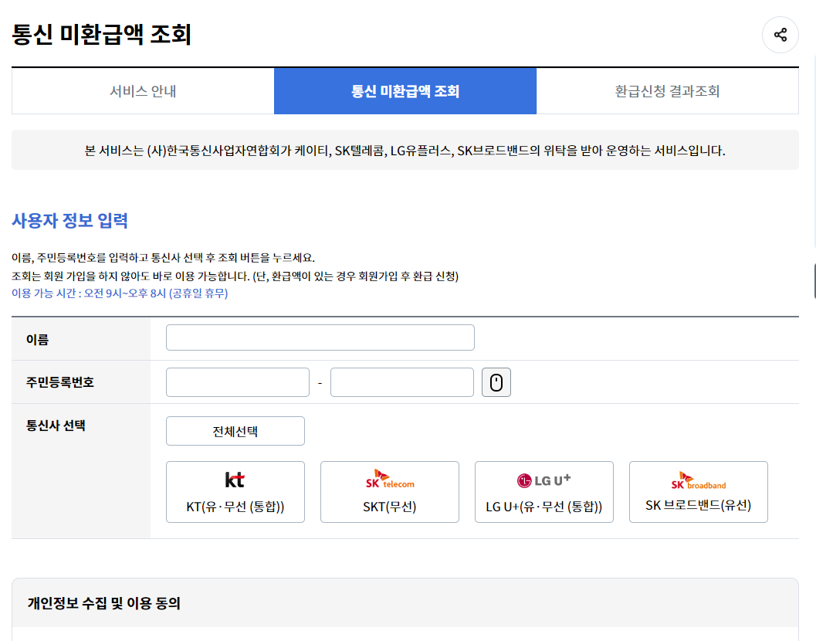The image size is (816, 641).
Task: Click the 통신사 선택 row label
Action: (56, 426)
